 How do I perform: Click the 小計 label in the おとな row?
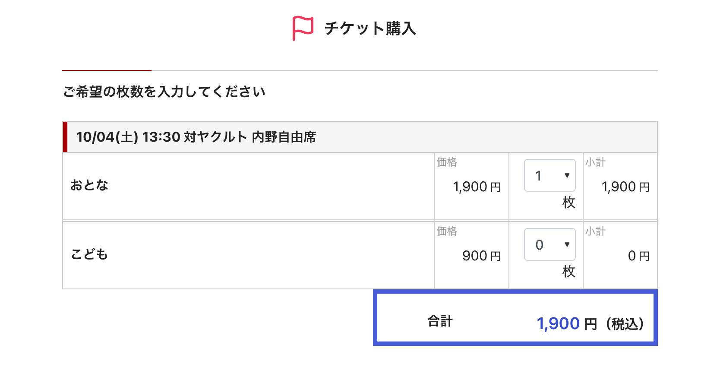595,162
